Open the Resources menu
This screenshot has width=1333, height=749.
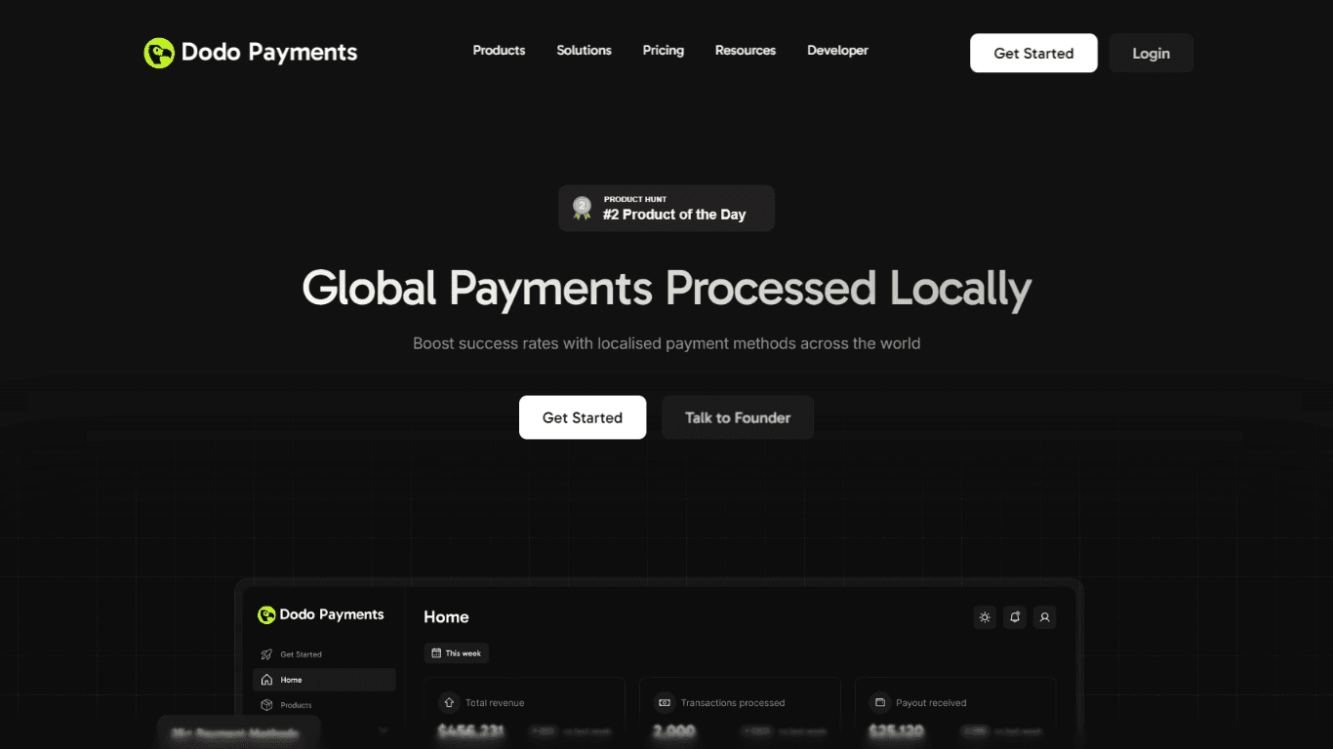tap(746, 51)
